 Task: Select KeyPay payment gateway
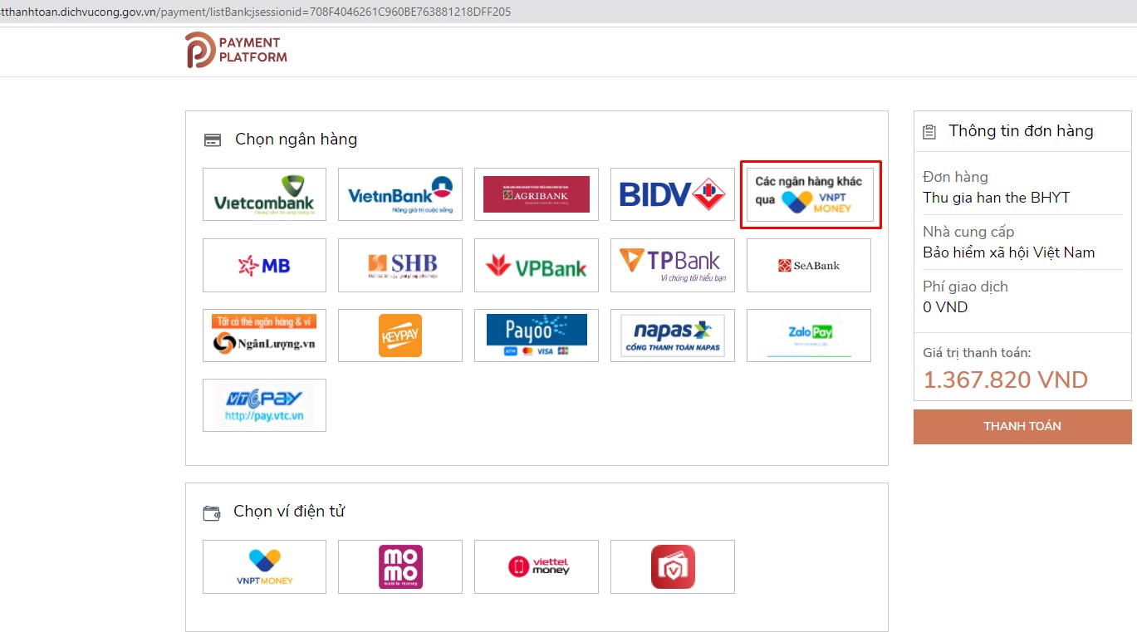click(400, 336)
